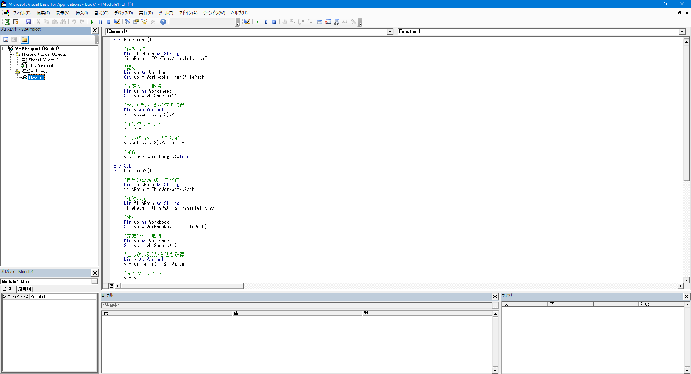
Task: Close the プロパティ - Module1 panel
Action: (95, 273)
